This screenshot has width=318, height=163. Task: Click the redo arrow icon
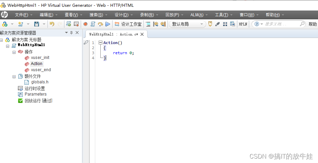point(60,24)
